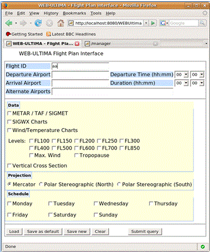Enable METAR / TAF / SIGMET checkbox
Image resolution: width=210 pixels, height=252 pixels.
tap(9, 113)
